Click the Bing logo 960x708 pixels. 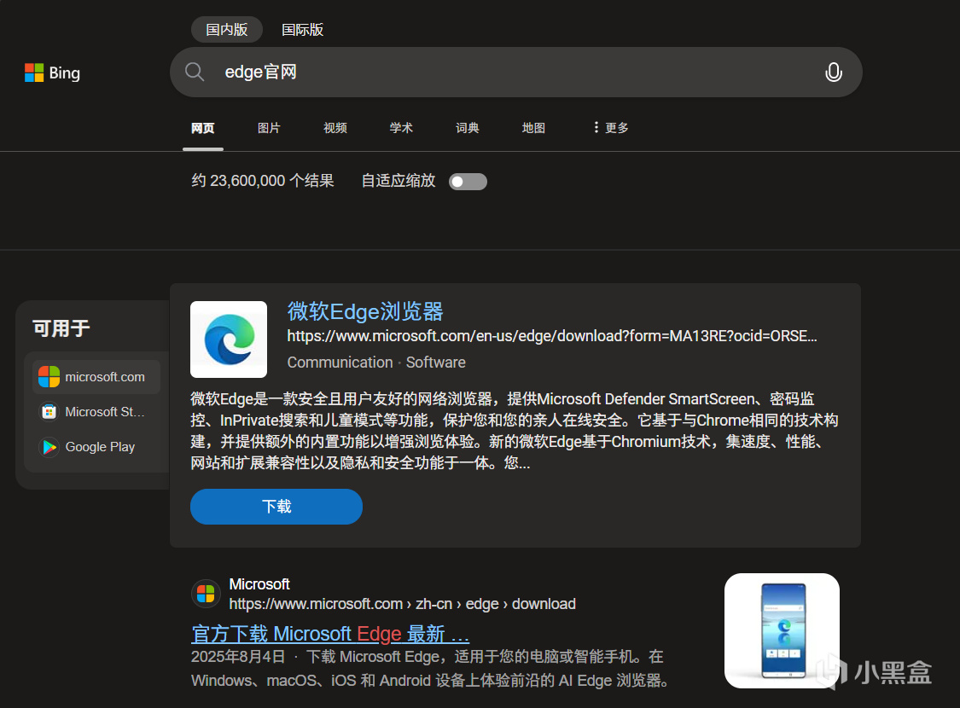point(52,73)
